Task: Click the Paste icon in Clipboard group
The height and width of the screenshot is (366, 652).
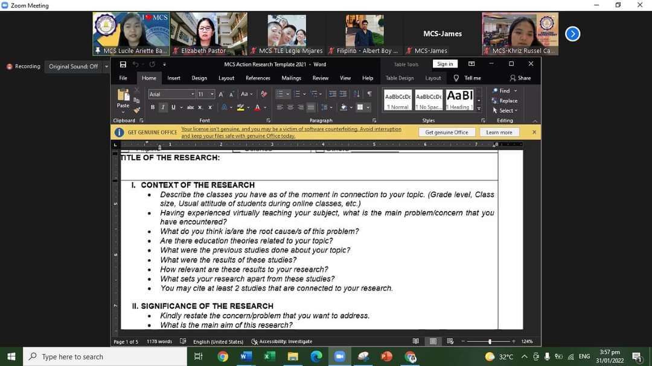Action: click(x=123, y=95)
